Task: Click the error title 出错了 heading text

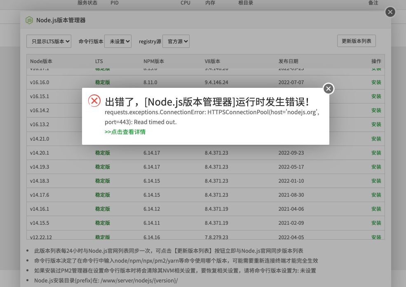Action: pyautogui.click(x=207, y=102)
